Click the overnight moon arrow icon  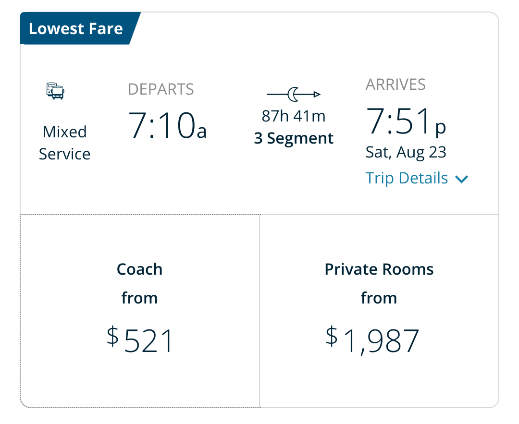coord(294,95)
